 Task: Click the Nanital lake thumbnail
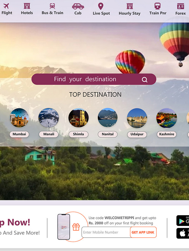[108, 118]
